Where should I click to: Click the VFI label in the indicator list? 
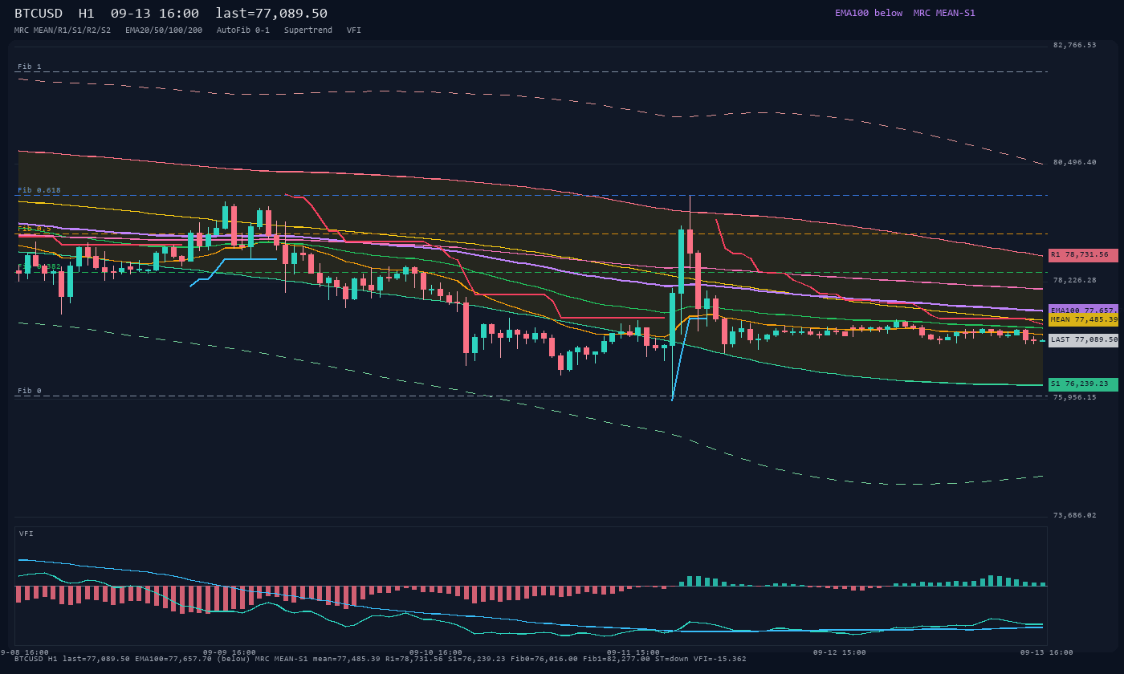pos(354,30)
